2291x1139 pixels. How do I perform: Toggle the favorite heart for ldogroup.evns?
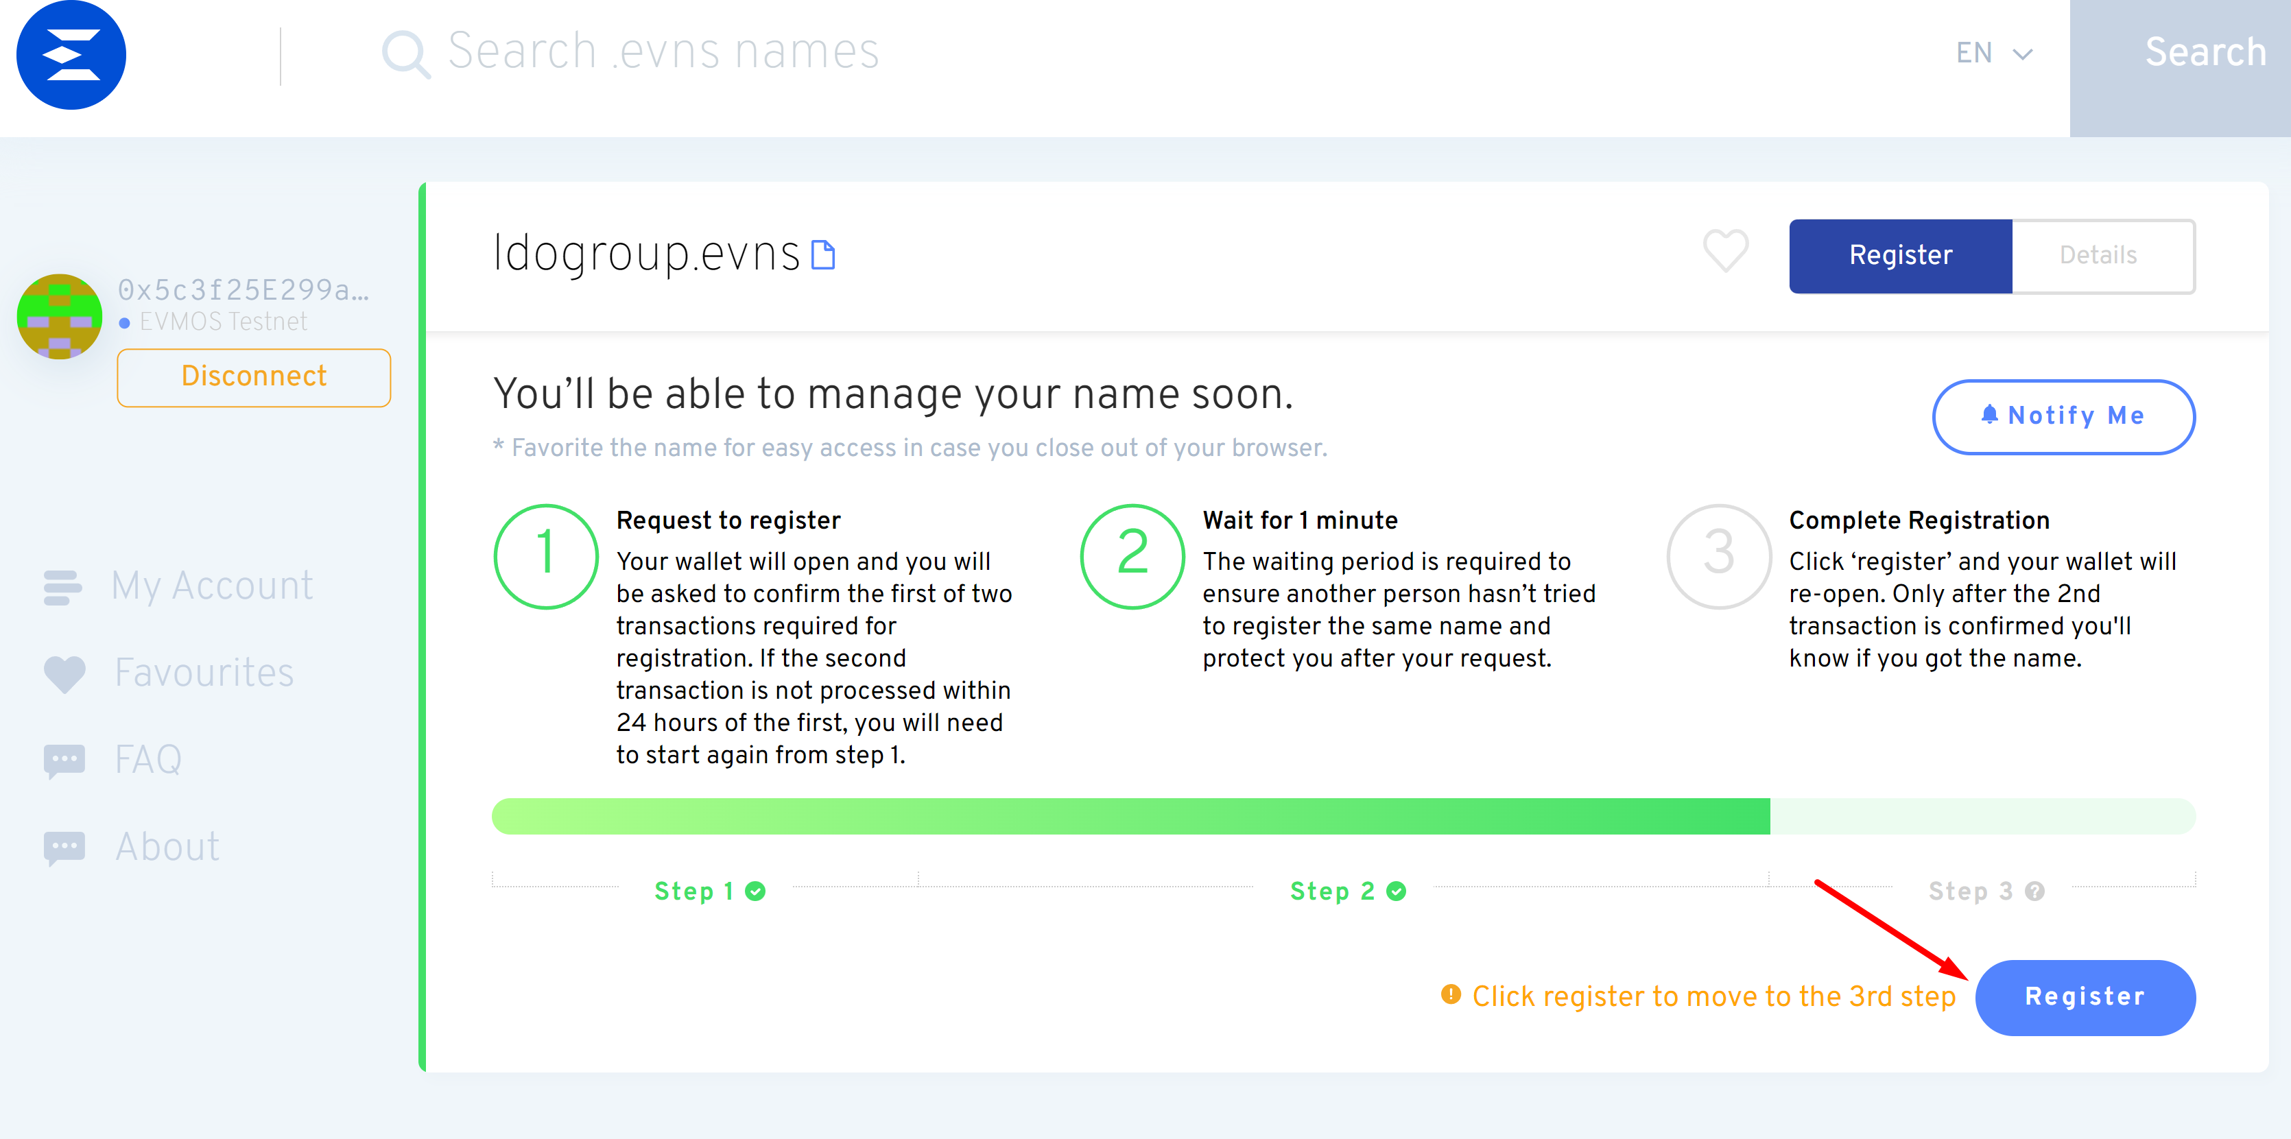[1725, 251]
